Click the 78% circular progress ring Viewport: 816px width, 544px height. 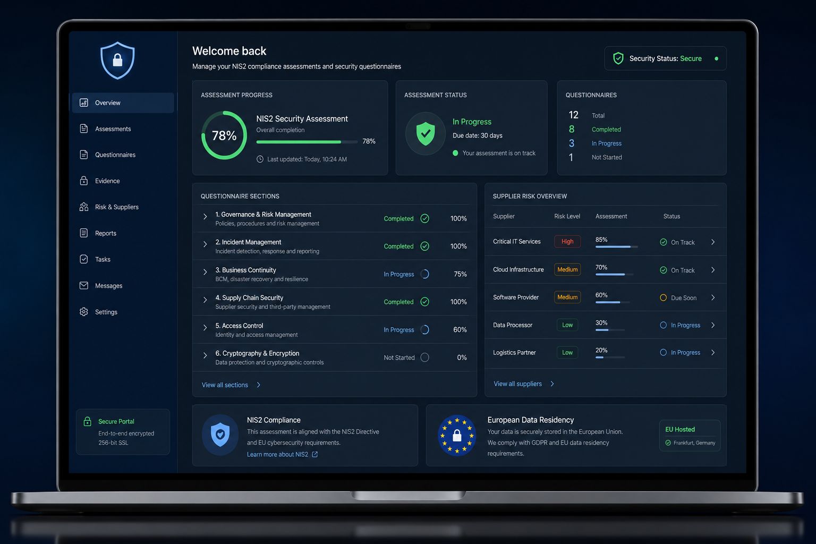(x=224, y=135)
